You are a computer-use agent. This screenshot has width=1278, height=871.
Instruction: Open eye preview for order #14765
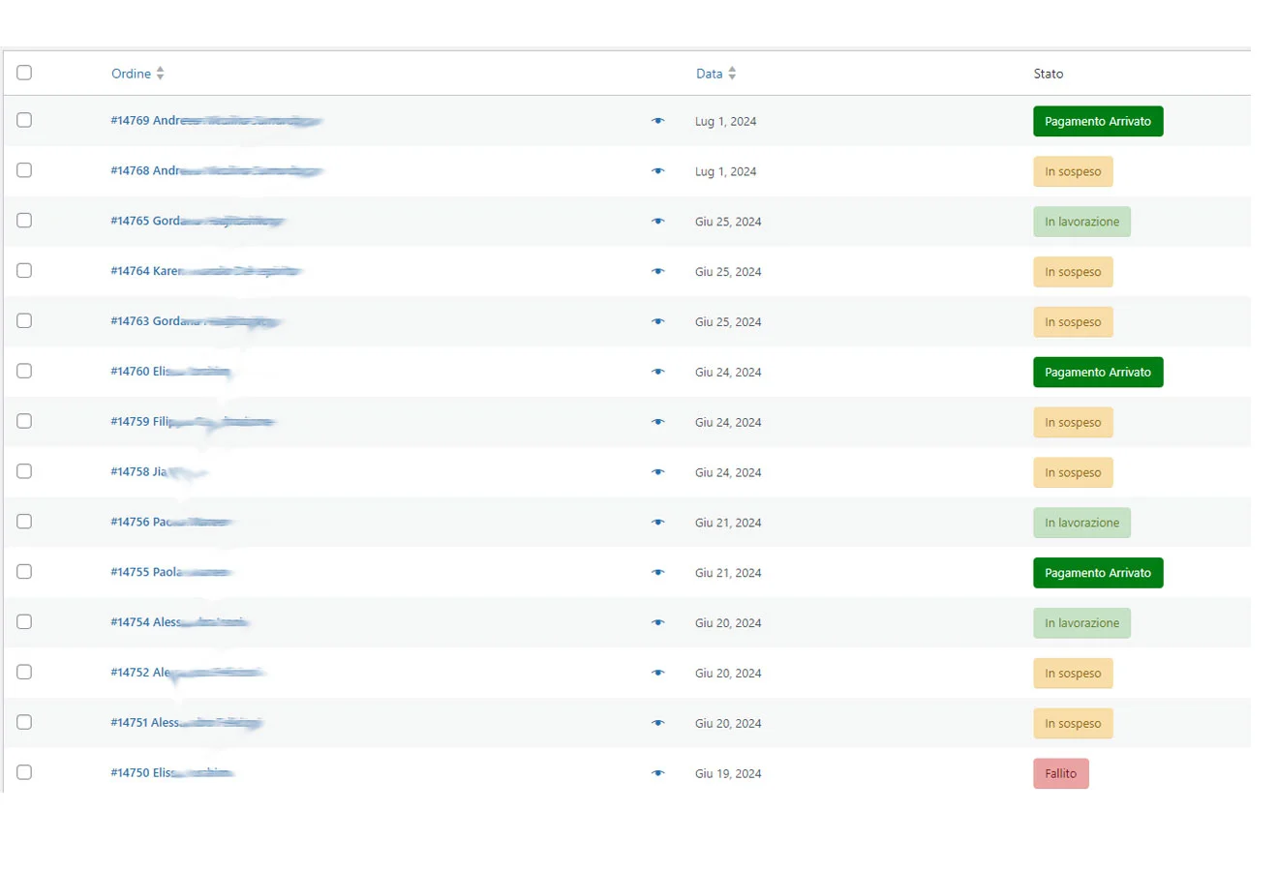(x=658, y=222)
